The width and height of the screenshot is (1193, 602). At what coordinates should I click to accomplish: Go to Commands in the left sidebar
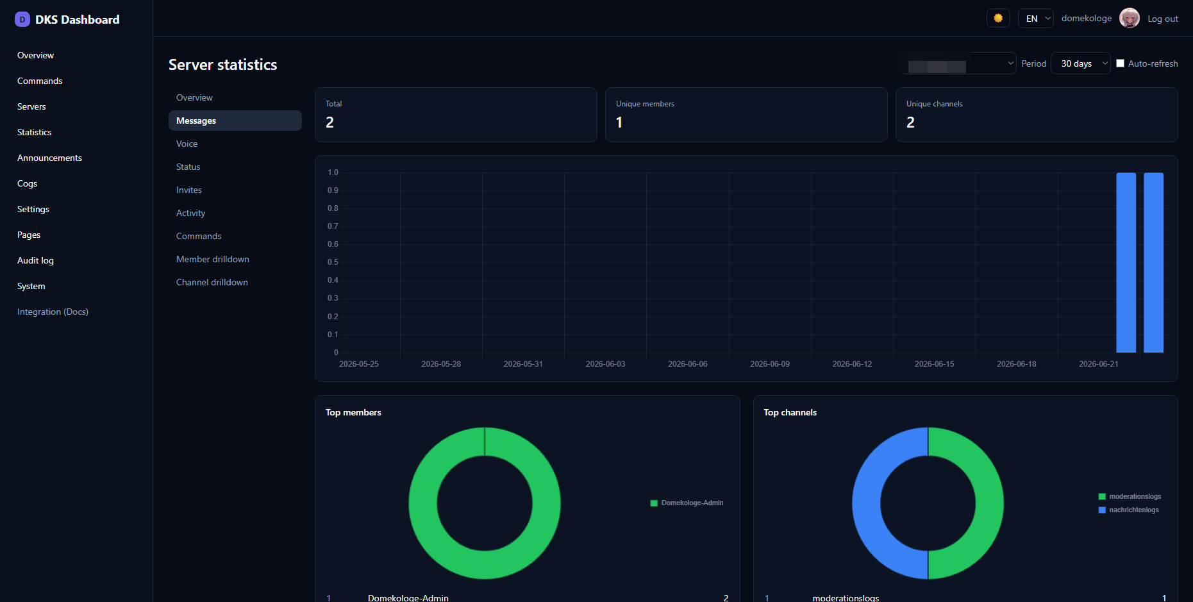(x=40, y=81)
